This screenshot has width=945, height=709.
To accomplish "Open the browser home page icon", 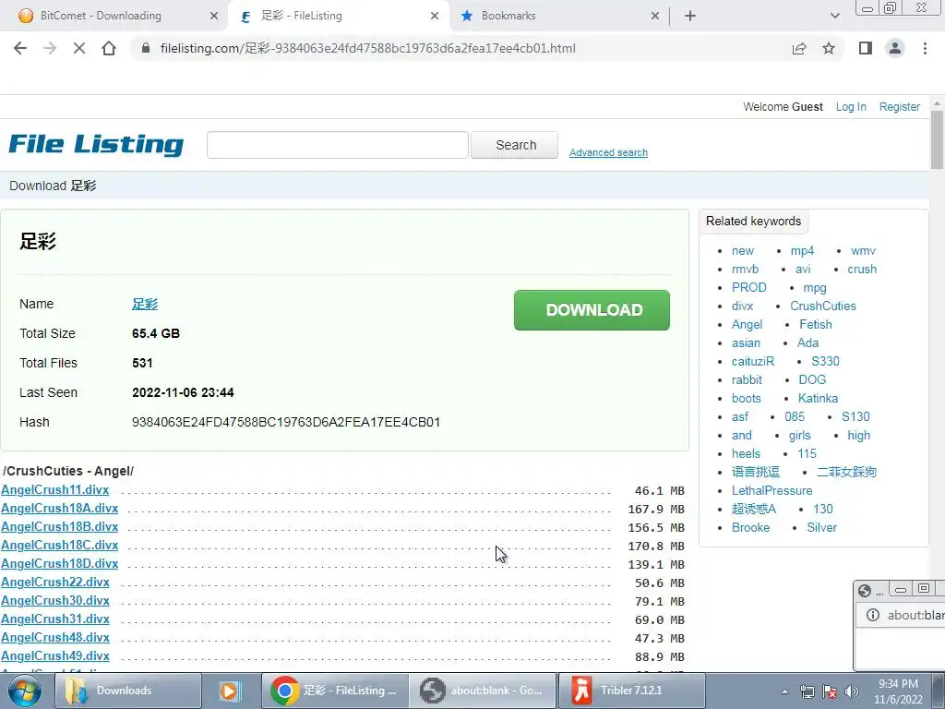I will 109,48.
